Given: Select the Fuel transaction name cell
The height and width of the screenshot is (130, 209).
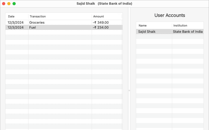Looking at the screenshot, I should pos(33,28).
